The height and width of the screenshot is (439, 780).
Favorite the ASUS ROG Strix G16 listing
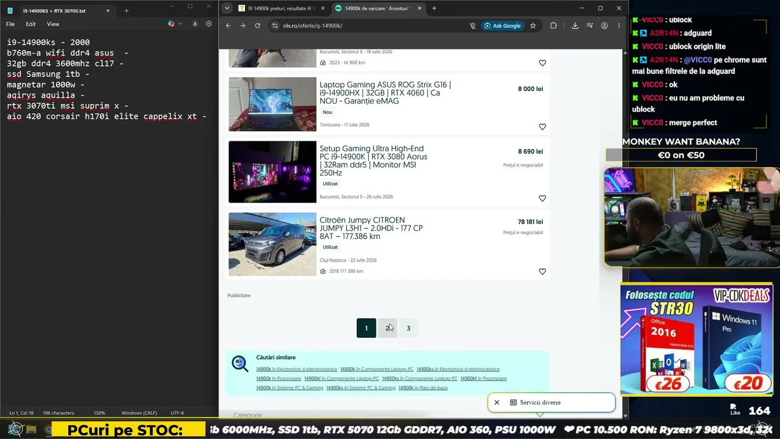tap(542, 127)
